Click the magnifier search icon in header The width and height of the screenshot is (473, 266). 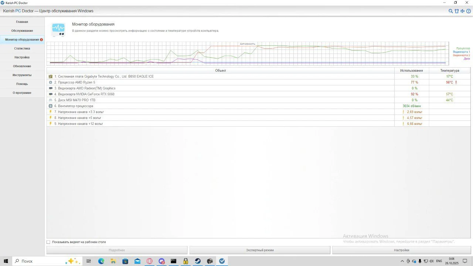tap(450, 11)
